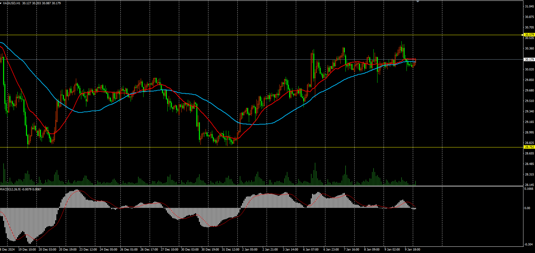Click the 29.680 price axis value
The width and height of the screenshot is (535, 253).
click(x=529, y=90)
